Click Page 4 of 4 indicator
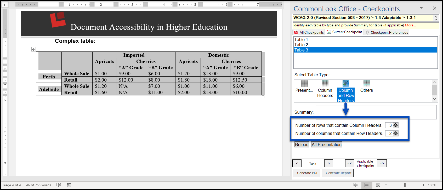This screenshot has width=443, height=190. click(x=12, y=185)
